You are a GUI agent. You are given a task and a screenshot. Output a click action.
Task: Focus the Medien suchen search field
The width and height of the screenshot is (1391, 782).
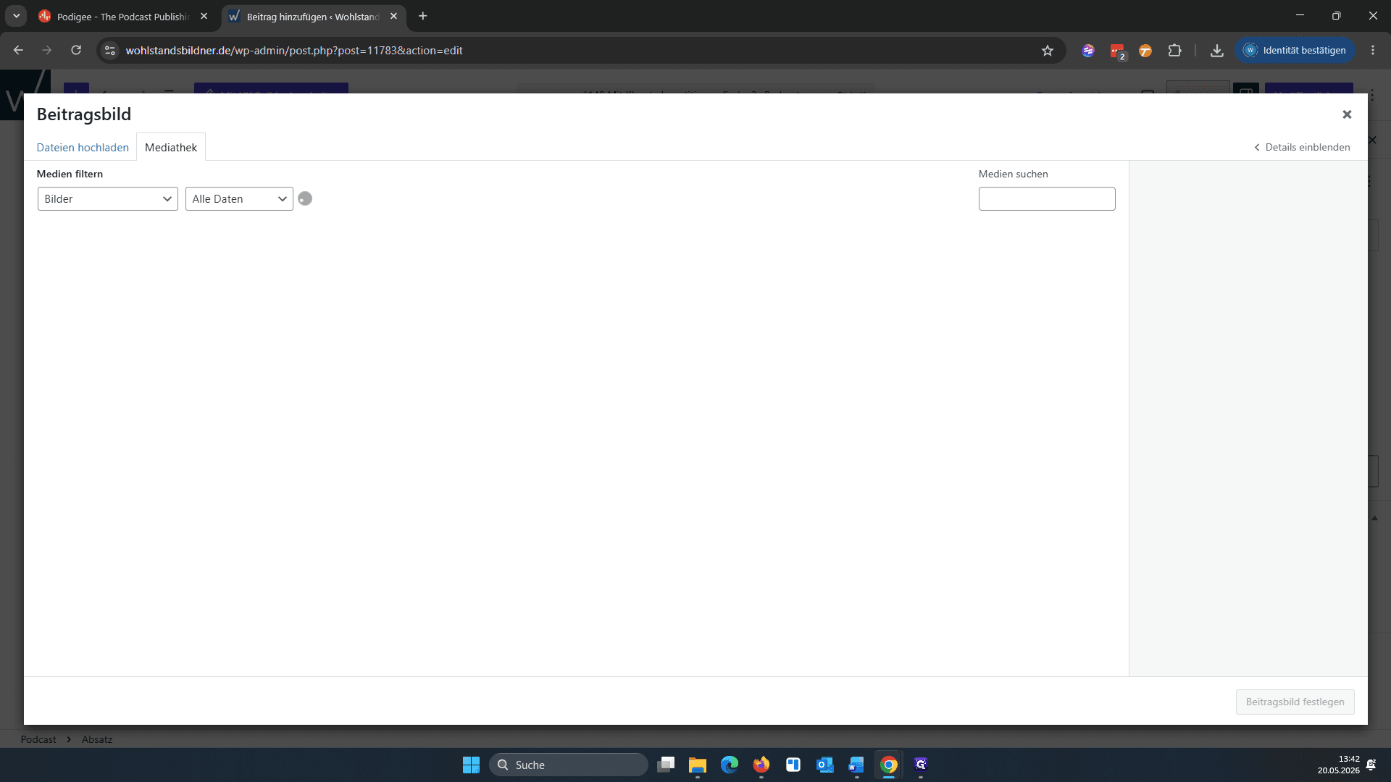point(1047,199)
